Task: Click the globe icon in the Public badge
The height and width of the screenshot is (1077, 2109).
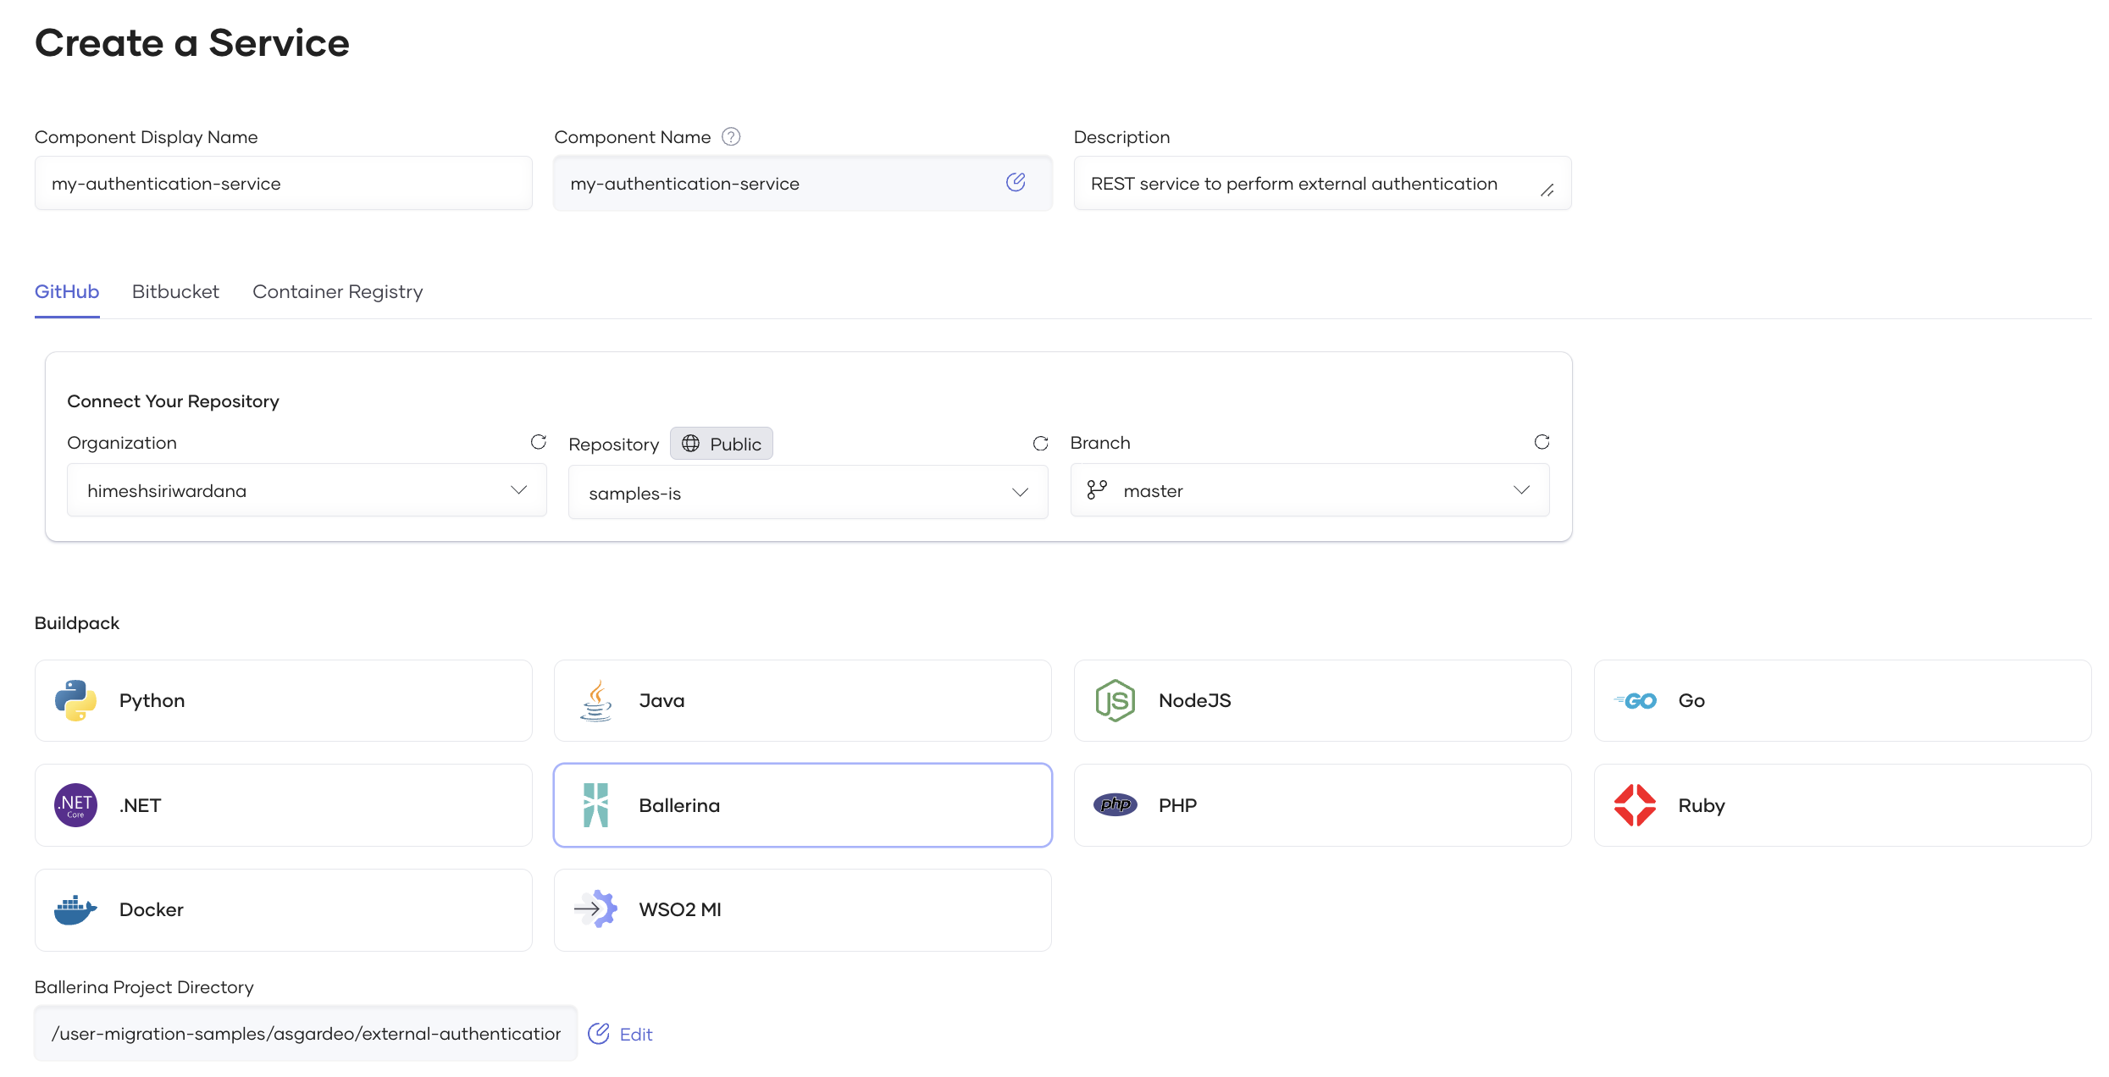Action: 691,444
